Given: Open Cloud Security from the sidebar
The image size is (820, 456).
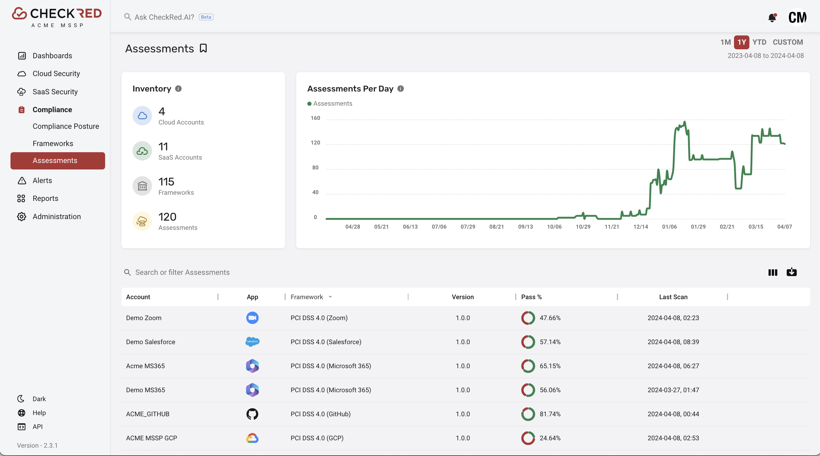Looking at the screenshot, I should tap(56, 74).
